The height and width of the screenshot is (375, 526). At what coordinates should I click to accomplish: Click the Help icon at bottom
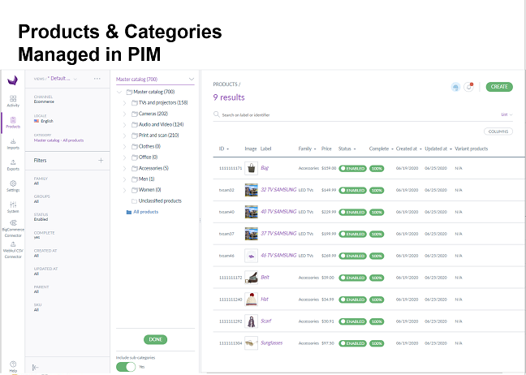(x=13, y=366)
